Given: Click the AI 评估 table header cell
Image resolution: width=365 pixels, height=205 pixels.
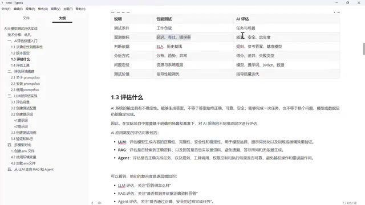Looking at the screenshot, I should pyautogui.click(x=286, y=19).
